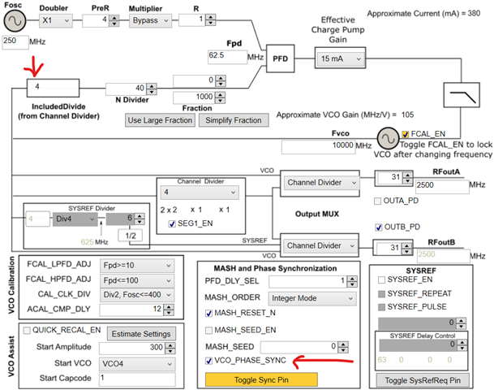494x390 pixels.
Task: Click the IncludedDivide box showing 4
Action: pos(53,88)
